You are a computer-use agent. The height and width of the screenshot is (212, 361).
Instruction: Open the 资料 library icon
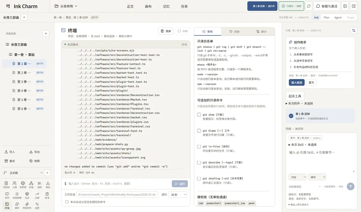click(39, 185)
